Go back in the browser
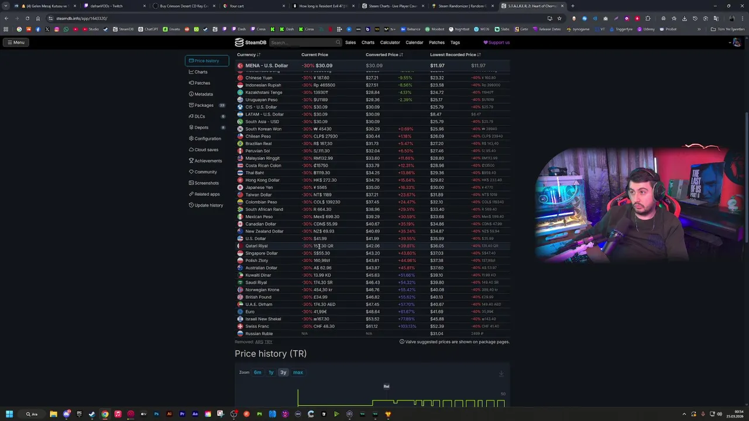 [6, 18]
